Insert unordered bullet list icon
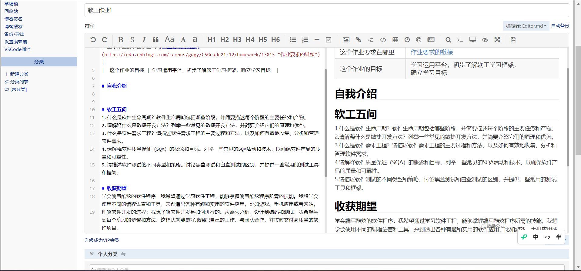581x271 pixels. 293,40
